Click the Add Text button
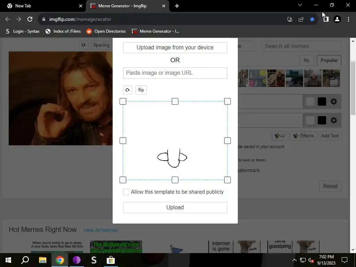This screenshot has width=356, height=267. click(330, 136)
